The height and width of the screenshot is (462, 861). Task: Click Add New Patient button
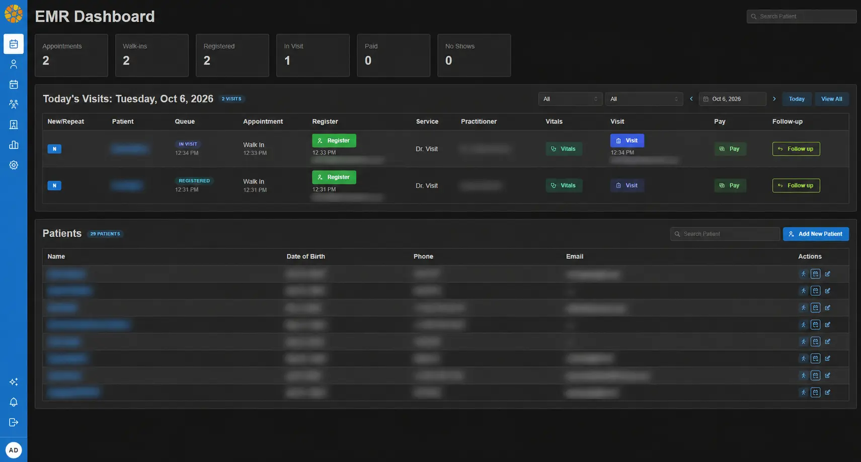click(x=816, y=234)
